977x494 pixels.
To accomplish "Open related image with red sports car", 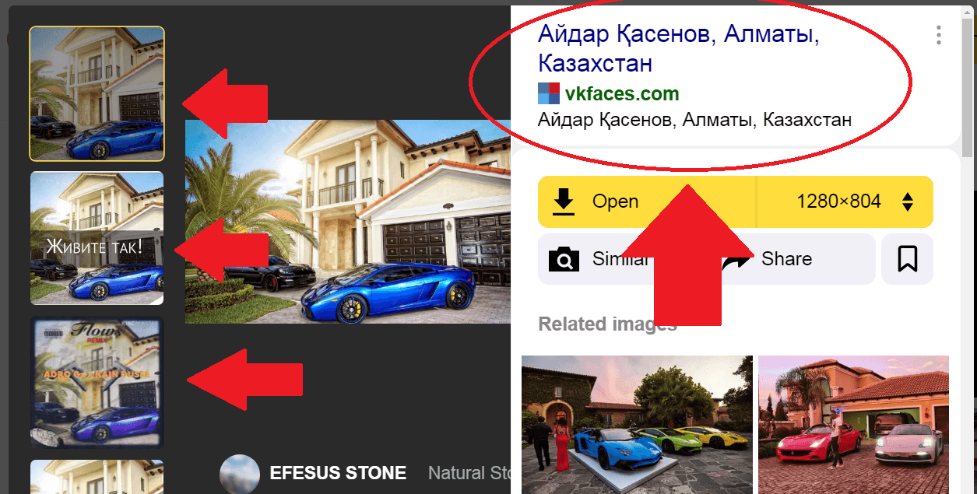I will (853, 425).
